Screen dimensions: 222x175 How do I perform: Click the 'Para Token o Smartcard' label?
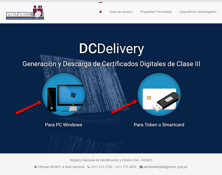pyautogui.click(x=159, y=125)
